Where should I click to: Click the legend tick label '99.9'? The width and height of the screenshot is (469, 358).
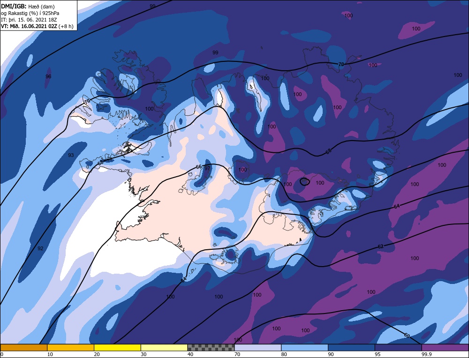click(x=426, y=354)
